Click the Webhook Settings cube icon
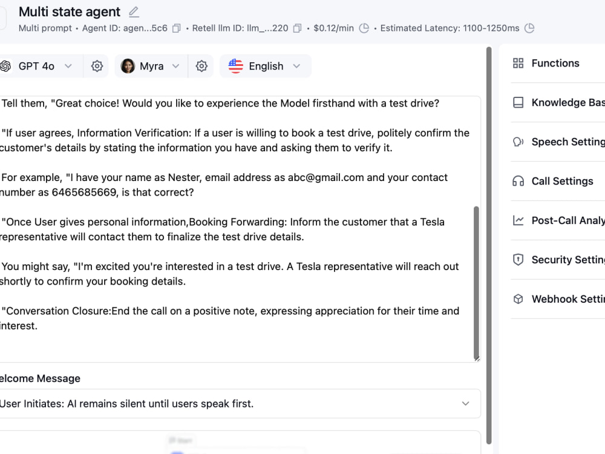 (x=518, y=299)
